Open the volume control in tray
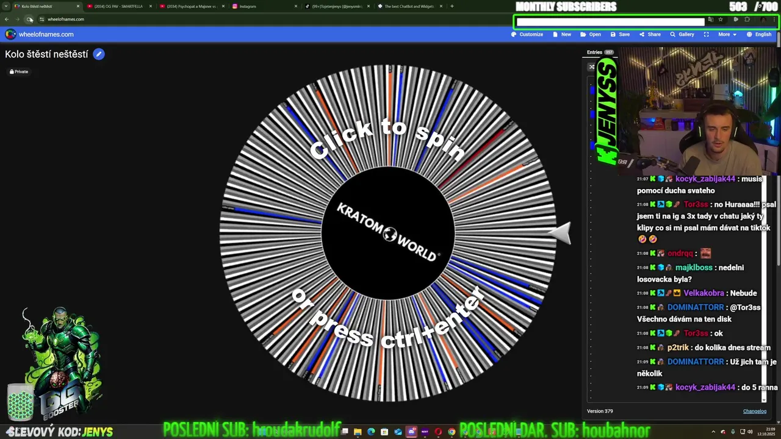The width and height of the screenshot is (781, 439). point(750,432)
